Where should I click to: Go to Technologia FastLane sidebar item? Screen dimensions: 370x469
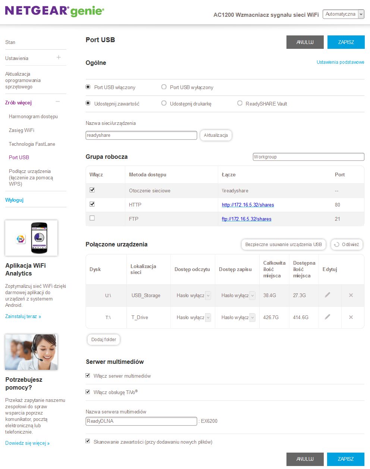(x=32, y=144)
